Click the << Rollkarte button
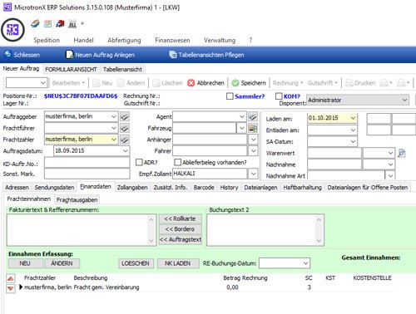 [180, 218]
